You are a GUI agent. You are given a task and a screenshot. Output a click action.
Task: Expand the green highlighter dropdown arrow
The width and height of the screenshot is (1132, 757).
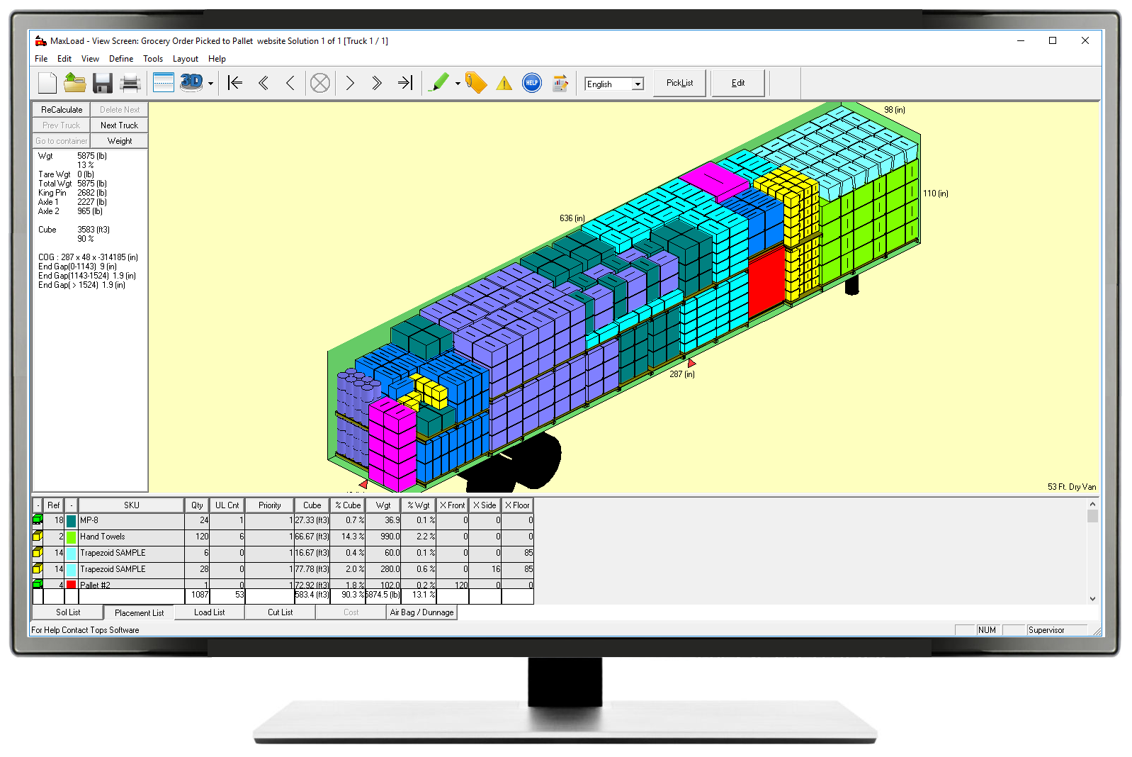point(458,84)
